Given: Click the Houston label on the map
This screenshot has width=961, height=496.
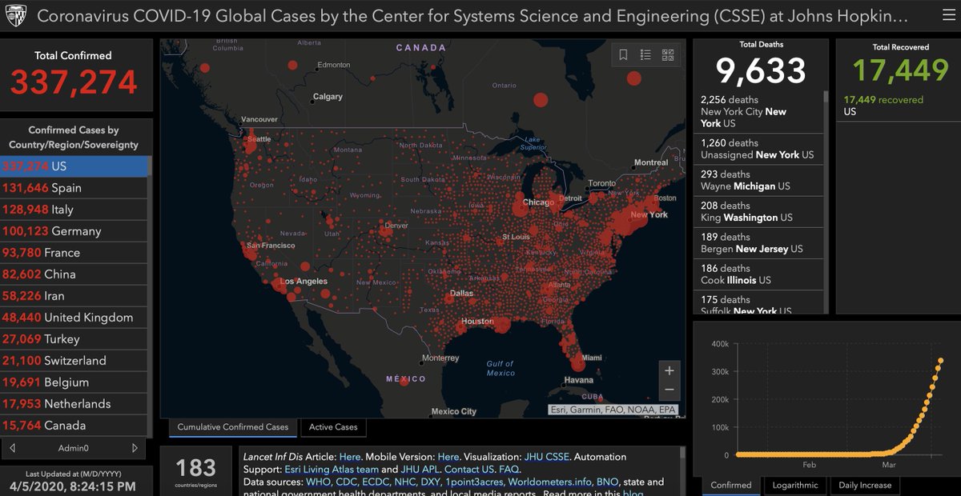Looking at the screenshot, I should 477,322.
